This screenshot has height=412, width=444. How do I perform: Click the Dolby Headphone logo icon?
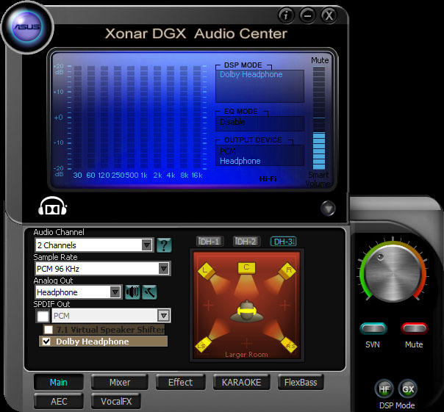click(x=52, y=206)
